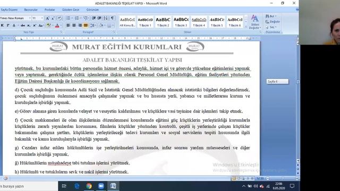Toggle underline formatting

[14, 25]
